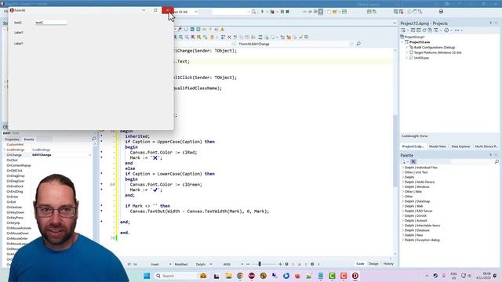This screenshot has width=502, height=282.
Task: Click the Pause debugging toolbar icon
Action: tap(282, 12)
